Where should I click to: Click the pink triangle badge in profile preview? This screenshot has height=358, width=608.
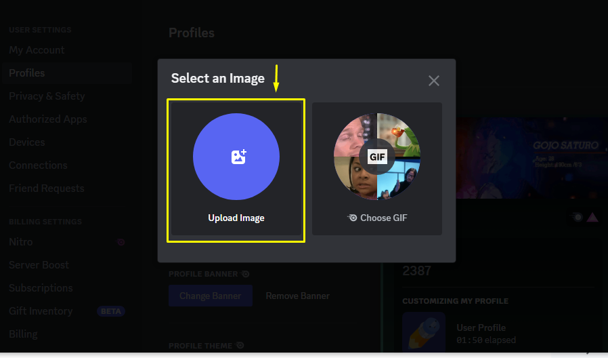tap(592, 218)
